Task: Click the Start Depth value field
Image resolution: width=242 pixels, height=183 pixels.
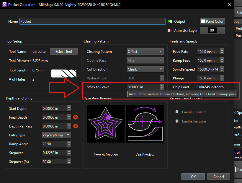Action: [55, 109]
